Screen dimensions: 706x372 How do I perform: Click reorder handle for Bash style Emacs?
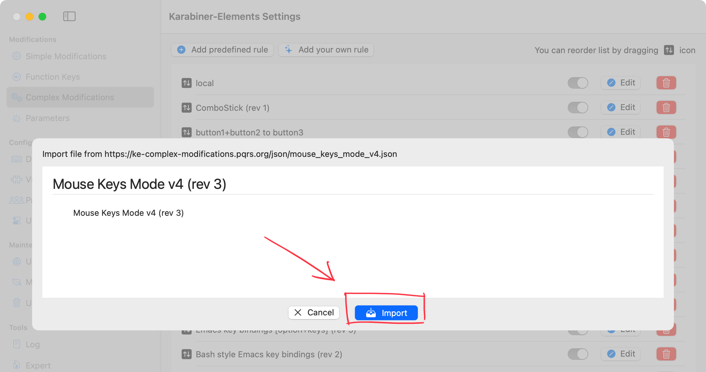[186, 354]
